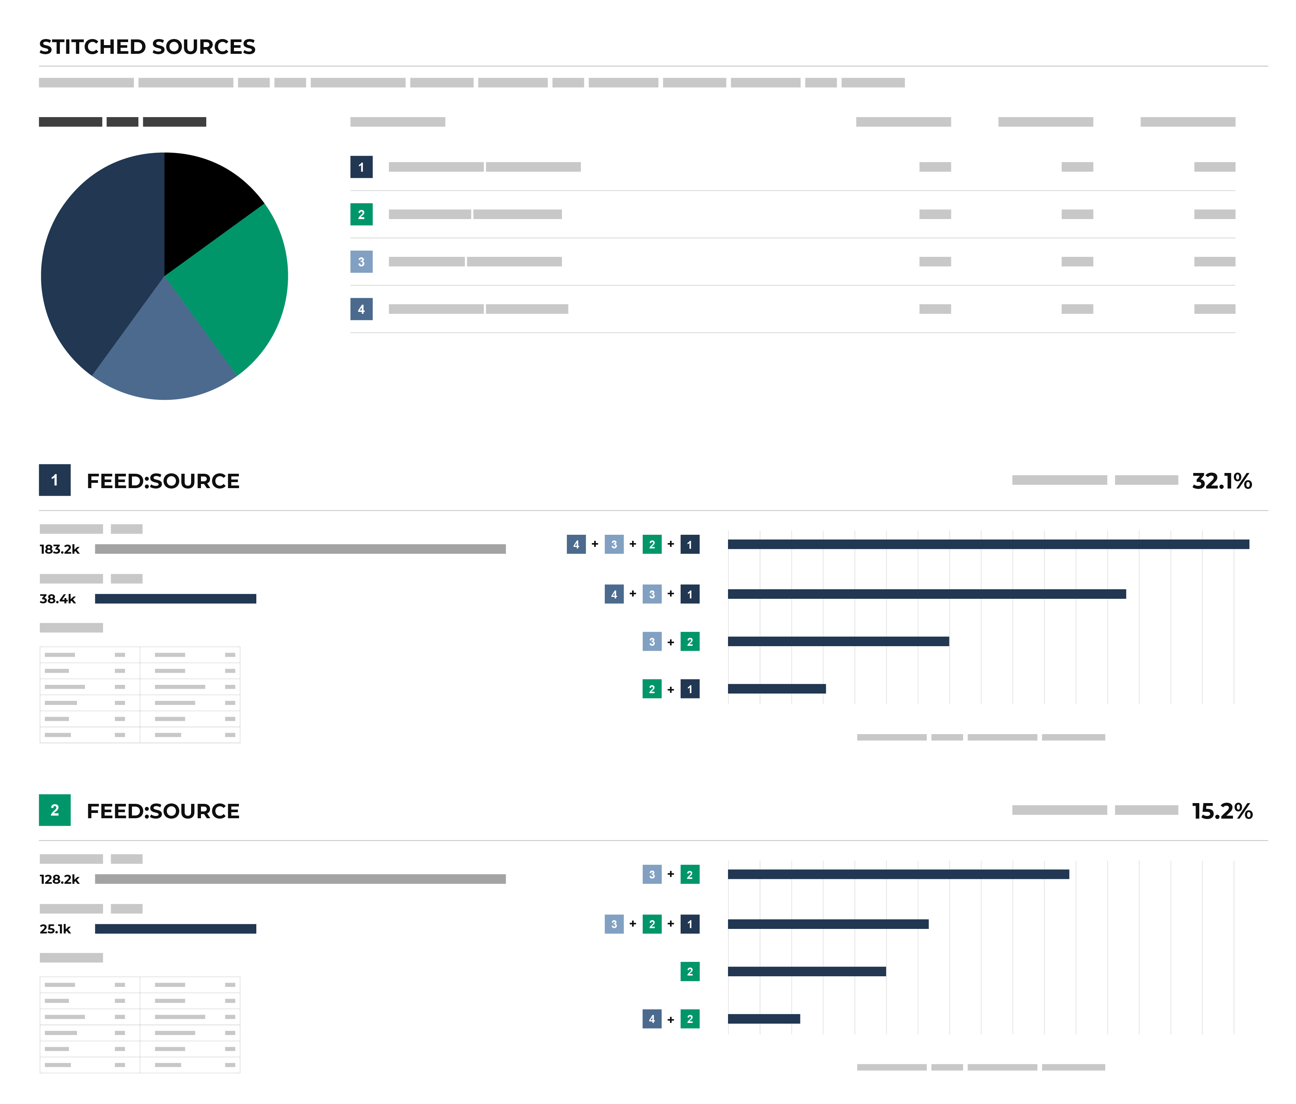Click the 38.4k value label
Viewport: 1296px width, 1104px height.
[x=58, y=599]
